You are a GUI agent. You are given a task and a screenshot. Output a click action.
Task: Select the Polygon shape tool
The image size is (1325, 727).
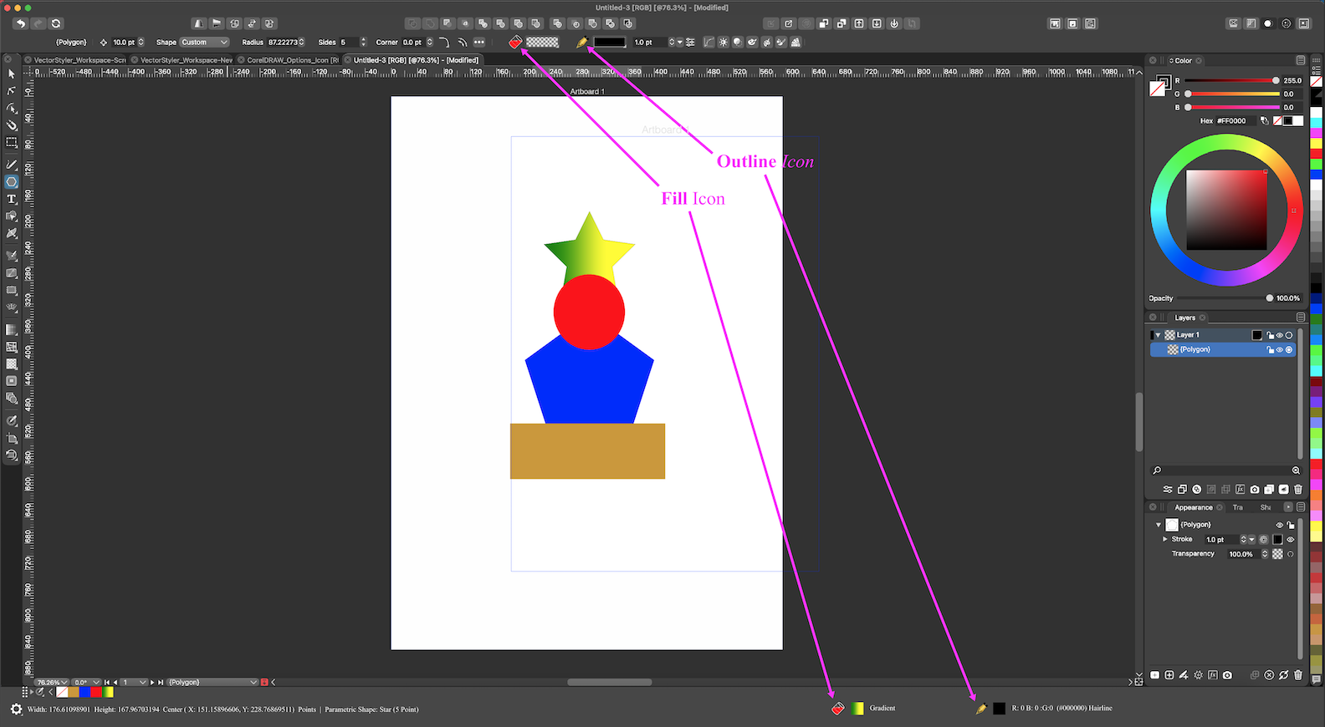(x=12, y=181)
